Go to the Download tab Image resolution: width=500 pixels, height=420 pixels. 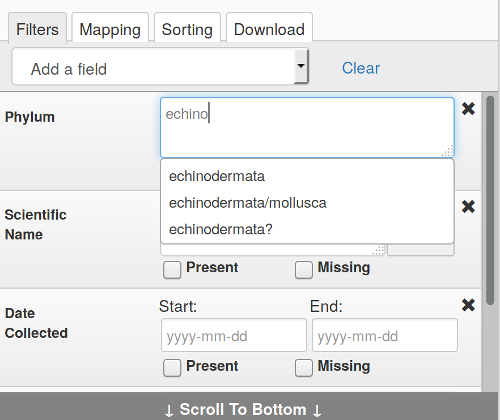[x=269, y=29]
